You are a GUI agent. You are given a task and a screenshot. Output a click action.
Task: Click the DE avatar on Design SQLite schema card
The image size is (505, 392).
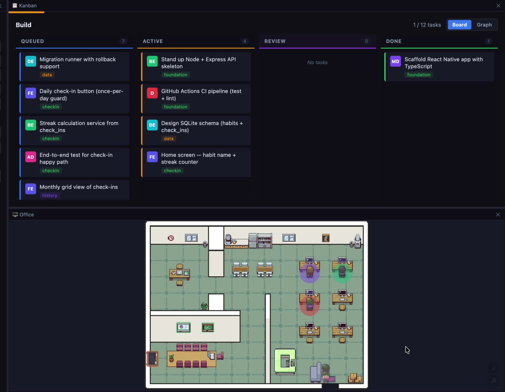152,125
